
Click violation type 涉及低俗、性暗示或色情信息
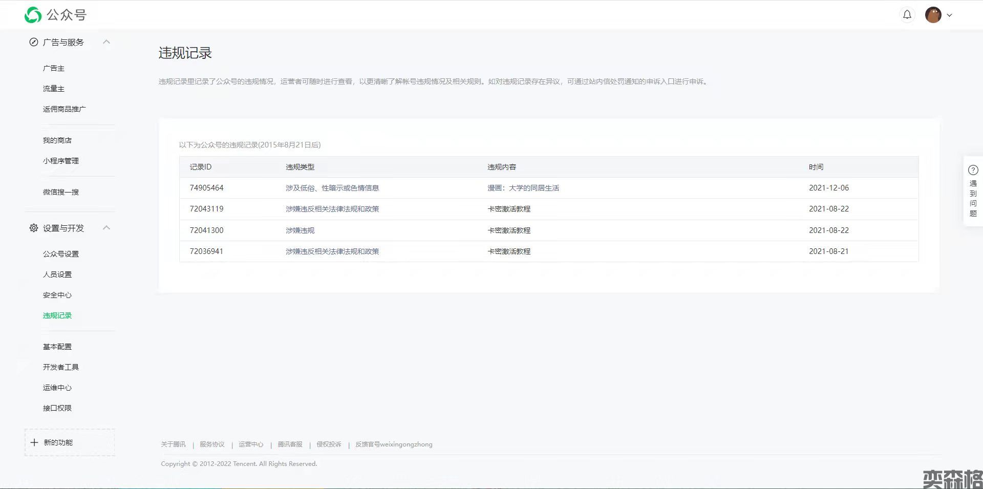point(332,188)
